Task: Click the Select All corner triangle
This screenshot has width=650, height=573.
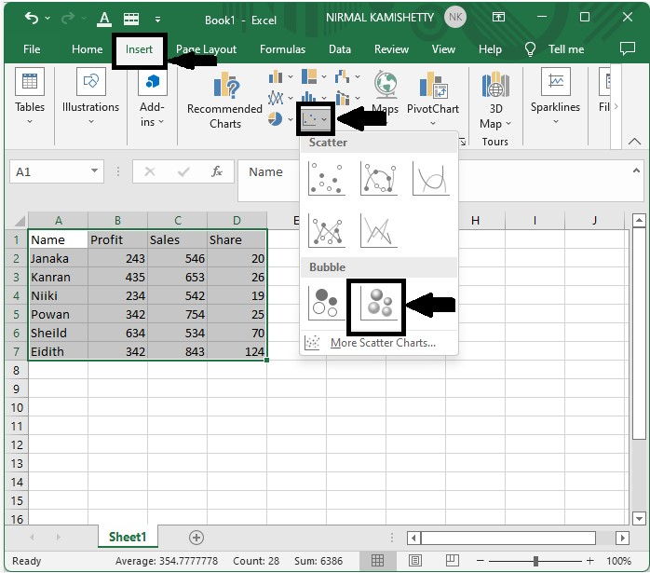Action: click(x=19, y=220)
